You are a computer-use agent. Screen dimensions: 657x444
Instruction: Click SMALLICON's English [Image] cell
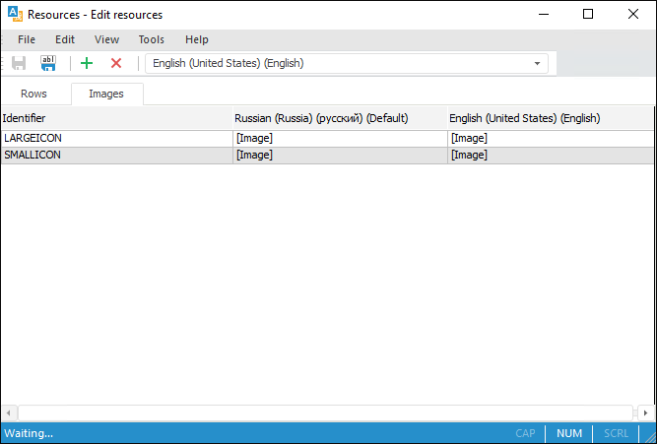pos(469,156)
